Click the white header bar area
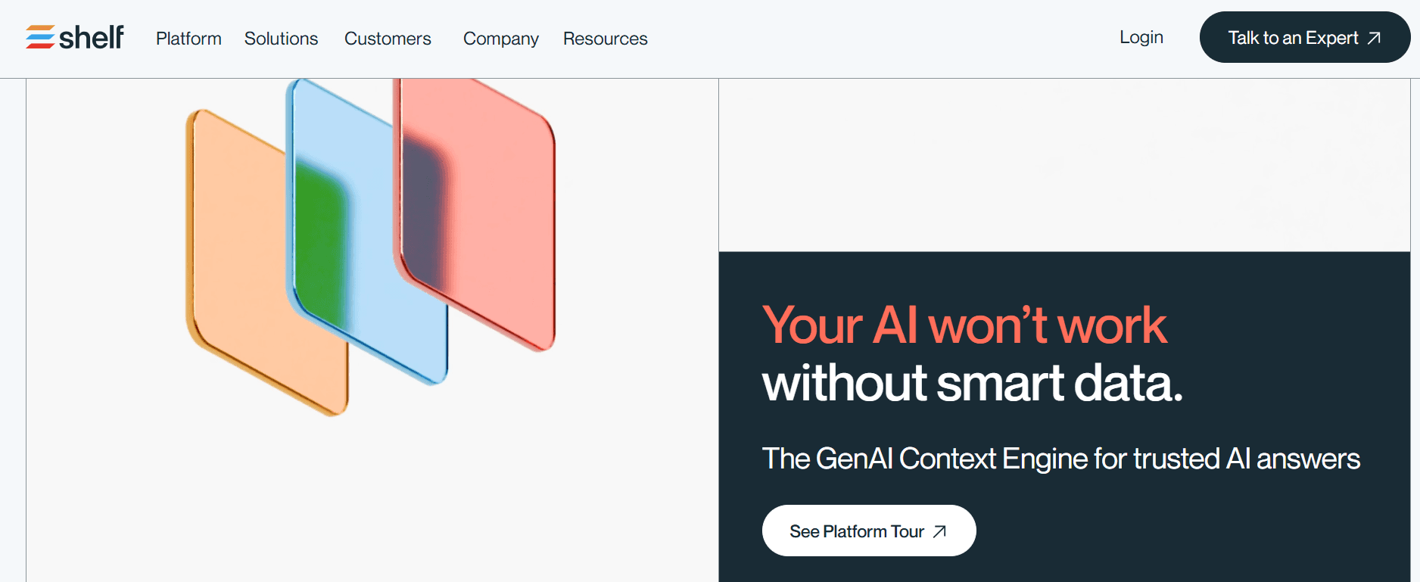 click(x=833, y=39)
